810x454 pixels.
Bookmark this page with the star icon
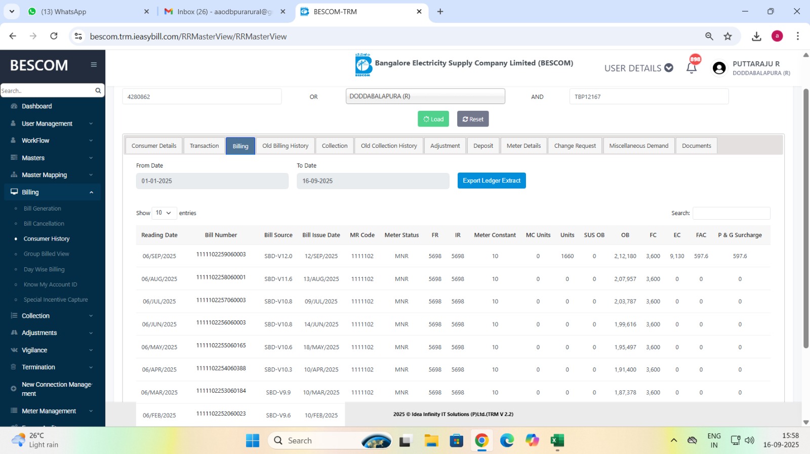[x=727, y=36]
